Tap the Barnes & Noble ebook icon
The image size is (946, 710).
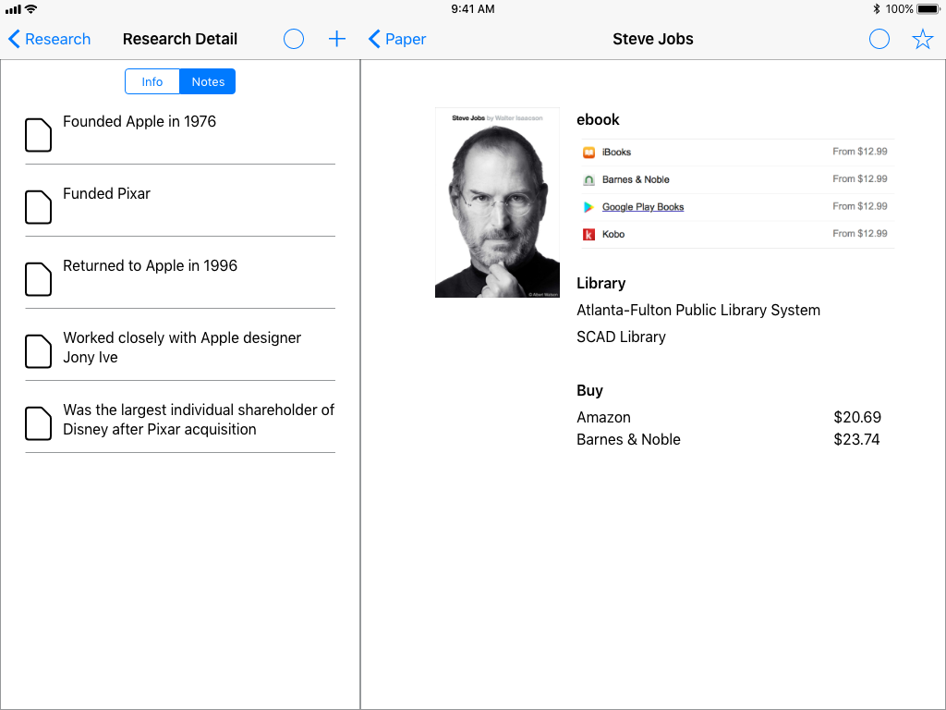[588, 180]
